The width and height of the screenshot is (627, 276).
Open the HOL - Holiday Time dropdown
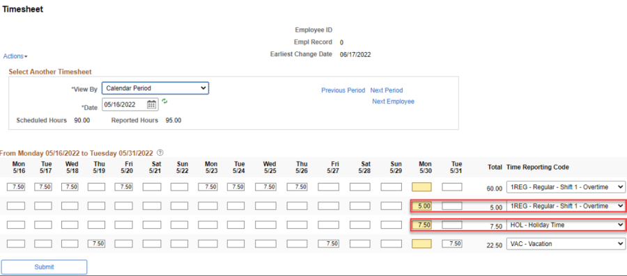tap(566, 225)
